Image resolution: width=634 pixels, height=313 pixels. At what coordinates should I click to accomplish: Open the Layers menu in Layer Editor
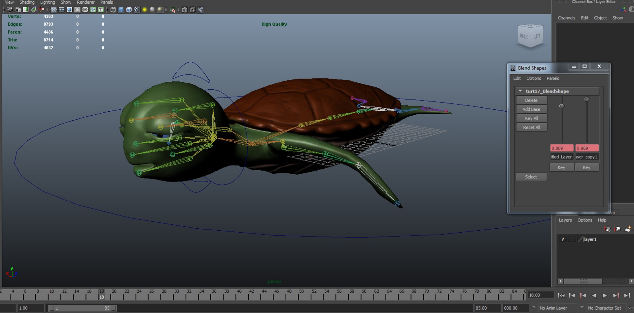tap(565, 220)
